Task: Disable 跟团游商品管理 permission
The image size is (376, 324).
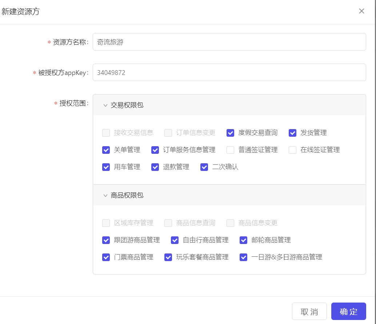Action: 106,240
